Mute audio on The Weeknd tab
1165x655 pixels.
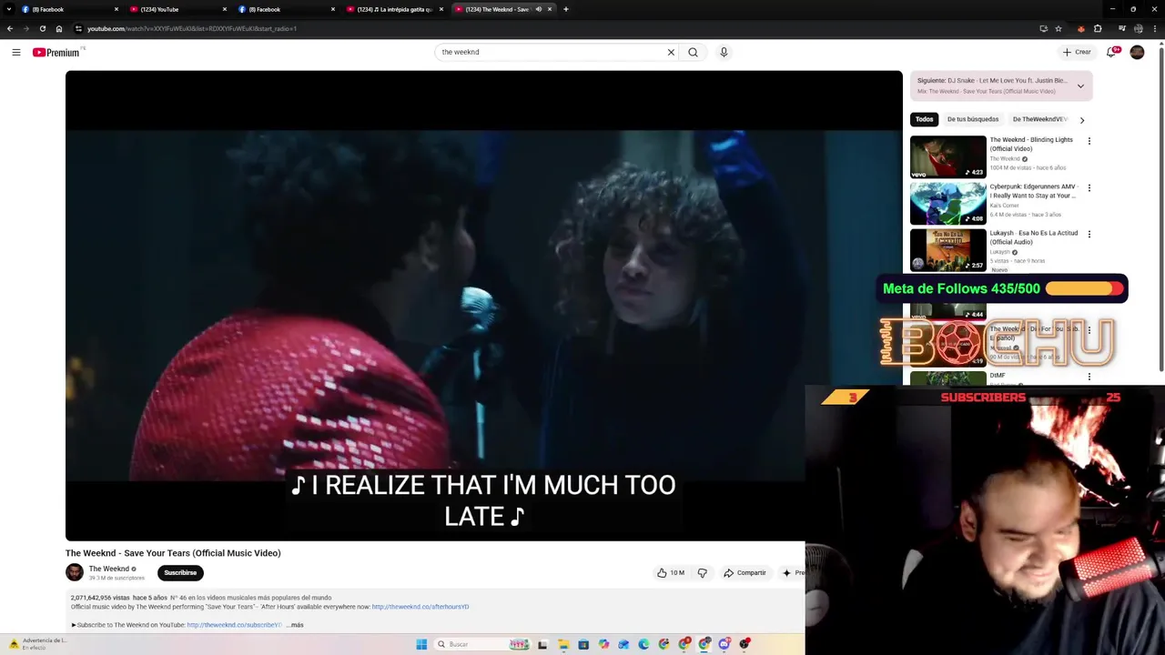tap(538, 9)
